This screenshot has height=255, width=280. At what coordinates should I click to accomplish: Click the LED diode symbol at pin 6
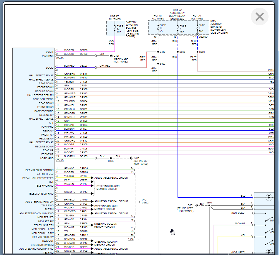(x=269, y=198)
